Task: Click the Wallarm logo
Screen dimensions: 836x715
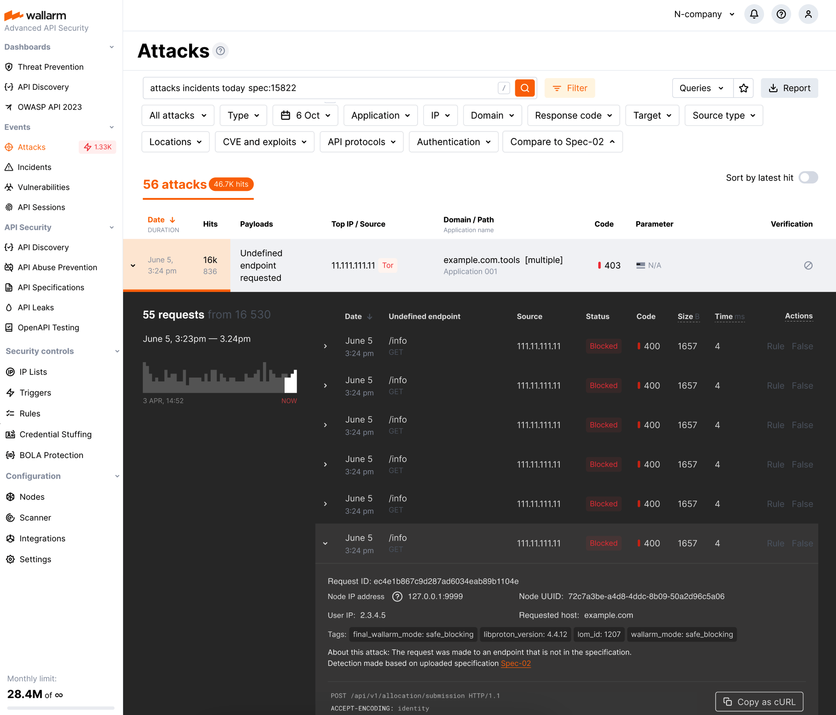Action: (35, 15)
